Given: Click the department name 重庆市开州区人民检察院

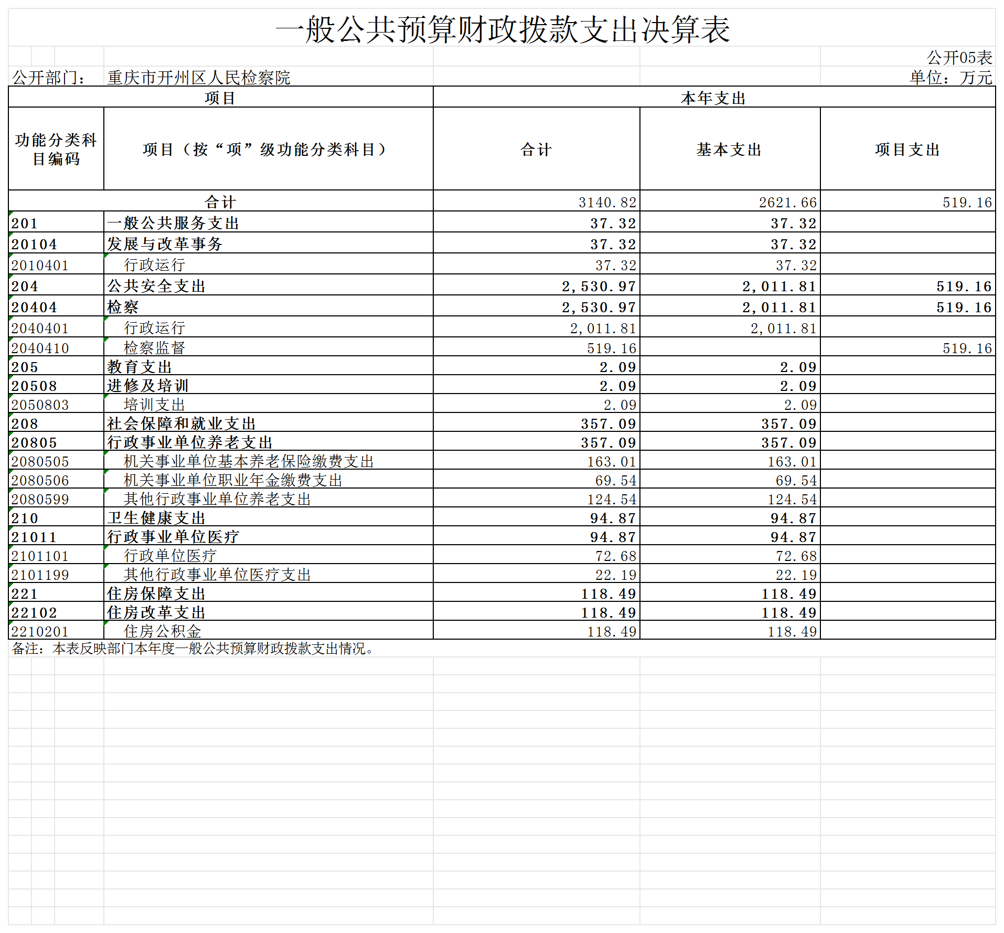Looking at the screenshot, I should [198, 78].
